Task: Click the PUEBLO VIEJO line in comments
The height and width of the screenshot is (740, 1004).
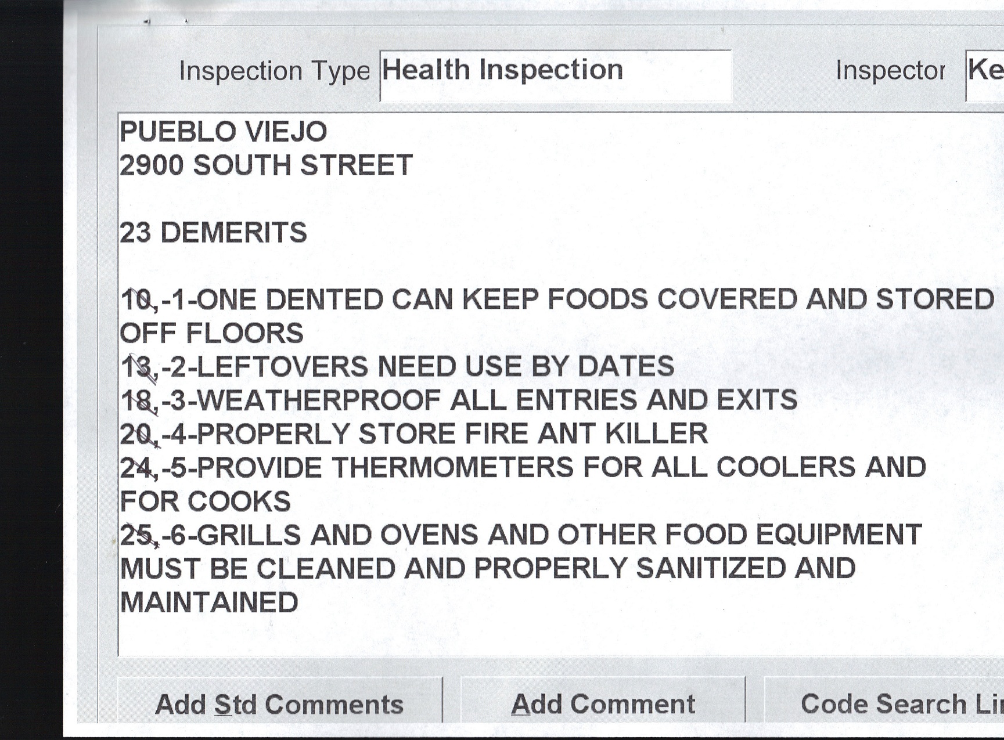Action: 224,132
